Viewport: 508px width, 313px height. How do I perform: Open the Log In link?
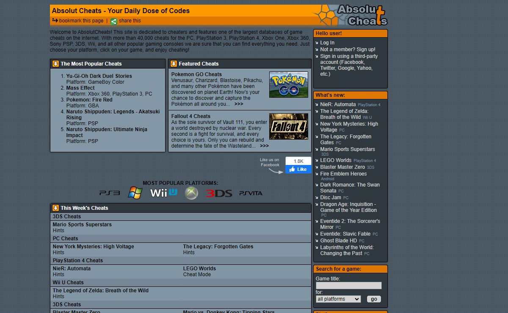[x=327, y=43]
